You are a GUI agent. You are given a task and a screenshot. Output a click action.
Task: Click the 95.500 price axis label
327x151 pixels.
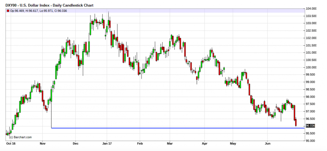pyautogui.click(x=310, y=134)
